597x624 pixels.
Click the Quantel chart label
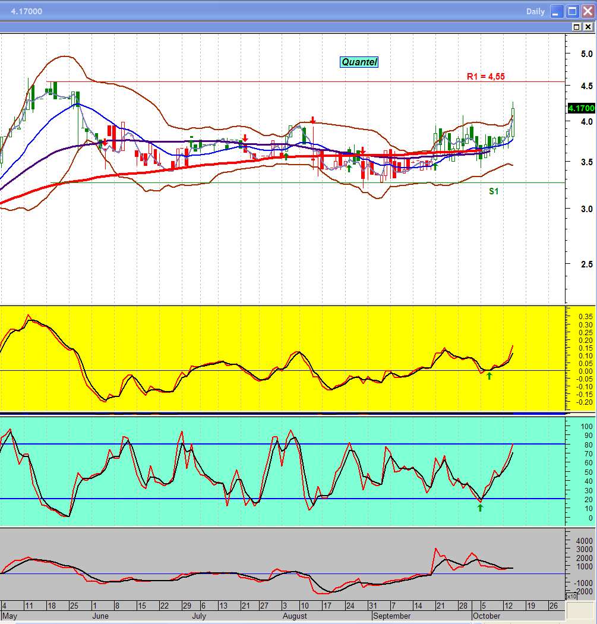click(359, 62)
